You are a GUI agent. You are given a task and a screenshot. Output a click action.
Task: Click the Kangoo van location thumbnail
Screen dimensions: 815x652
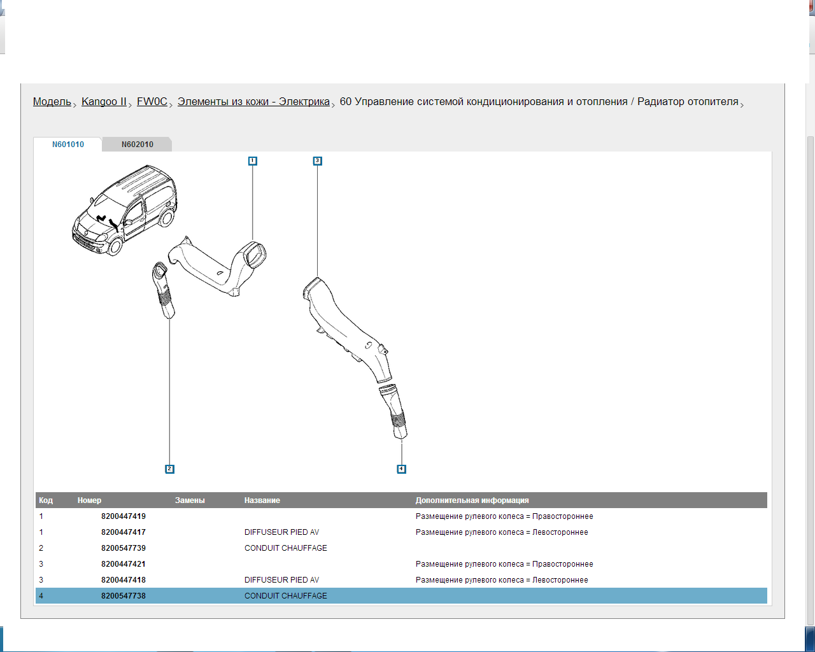pyautogui.click(x=124, y=210)
